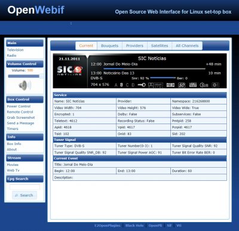This screenshot has height=231, width=239.
Task: Collapse the Main section header
Action: (x=24, y=43)
